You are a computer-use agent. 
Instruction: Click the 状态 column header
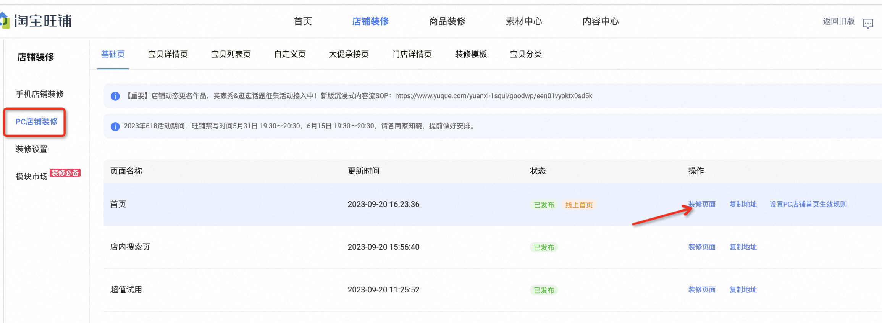coord(538,171)
